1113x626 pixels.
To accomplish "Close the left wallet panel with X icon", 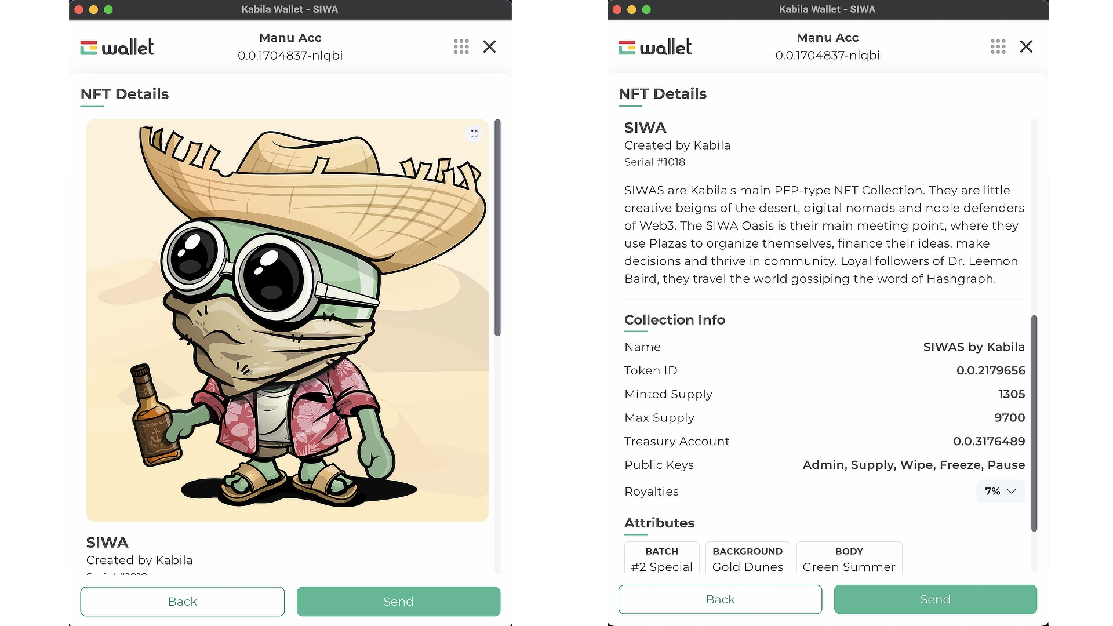I will [489, 47].
